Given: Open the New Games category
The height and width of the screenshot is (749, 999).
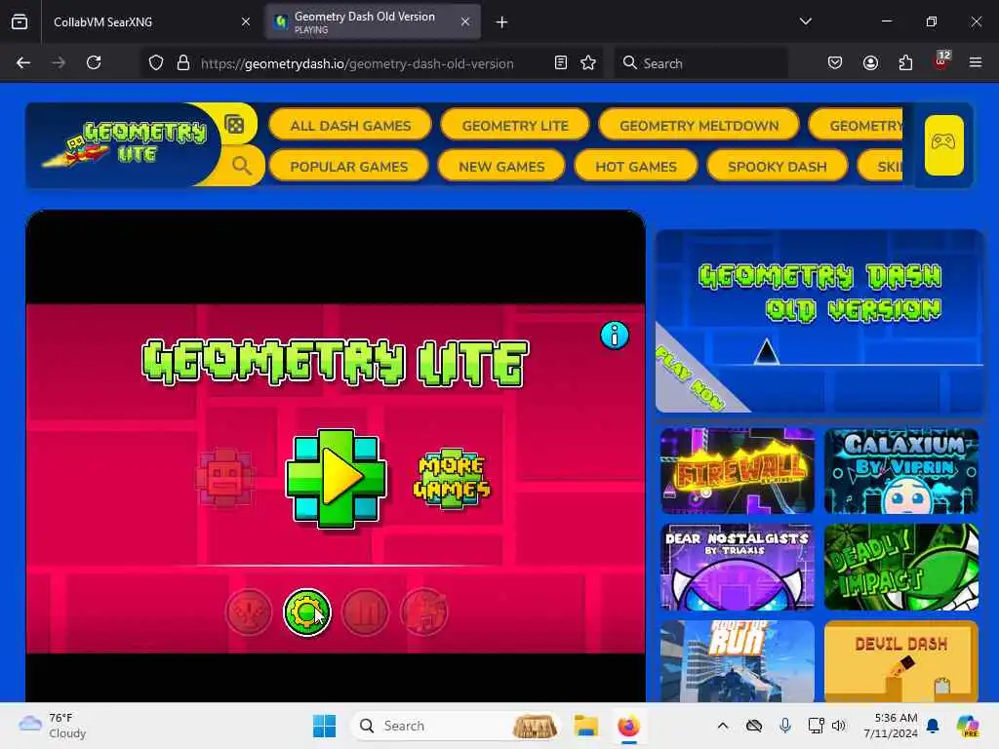Looking at the screenshot, I should pos(501,166).
